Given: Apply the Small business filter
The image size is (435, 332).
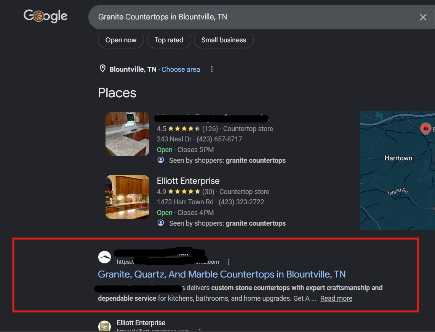Looking at the screenshot, I should 224,40.
